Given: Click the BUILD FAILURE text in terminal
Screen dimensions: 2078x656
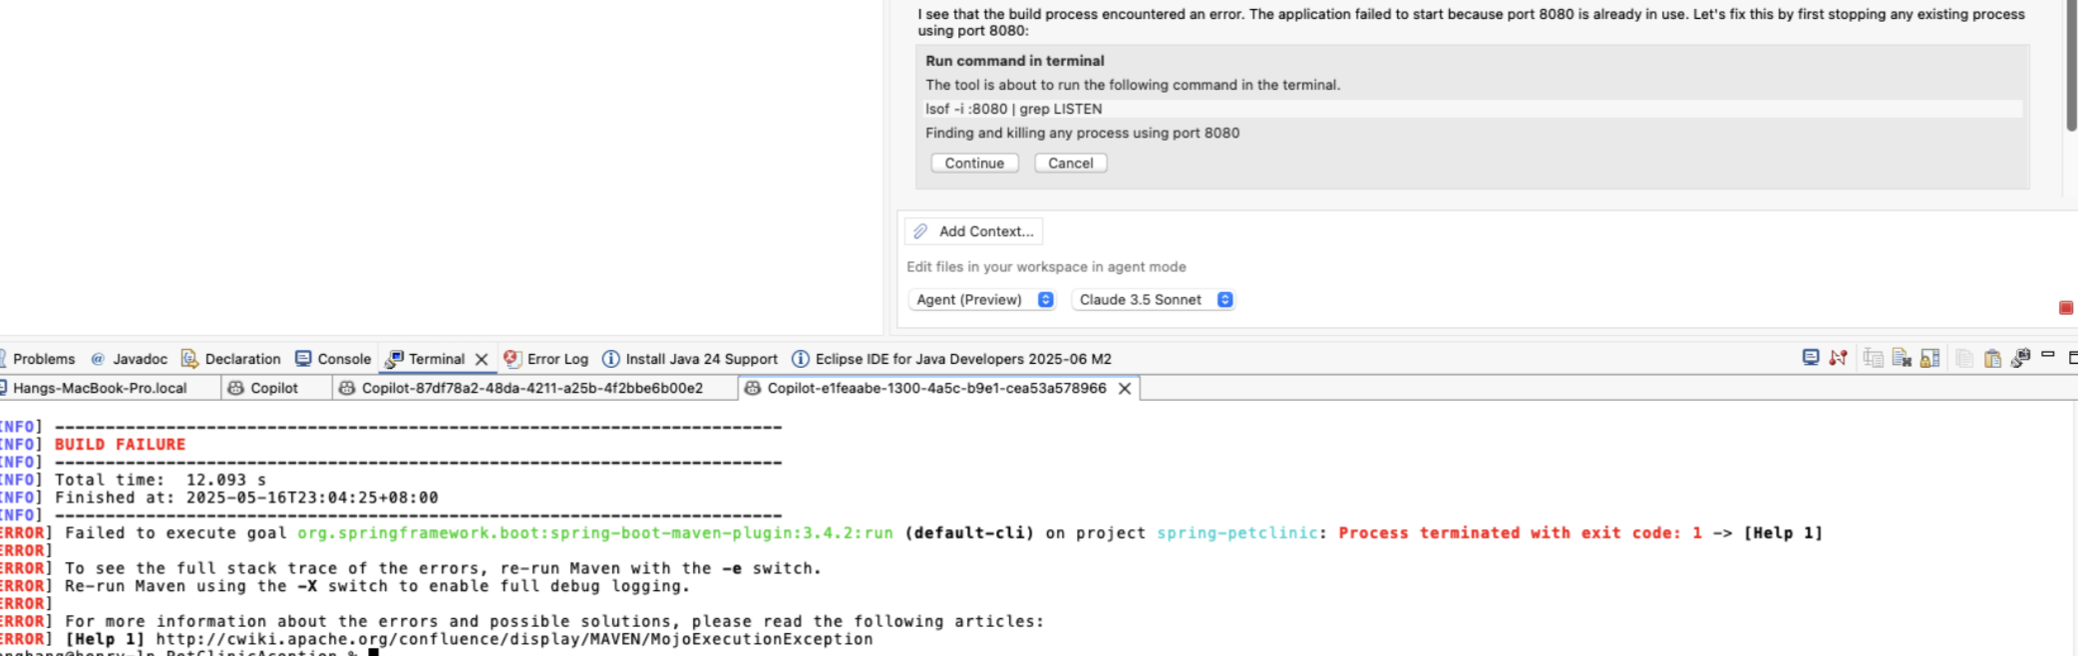Looking at the screenshot, I should [120, 445].
